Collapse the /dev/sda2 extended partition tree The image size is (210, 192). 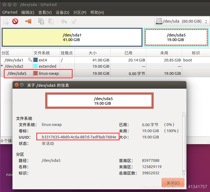pos(2,66)
